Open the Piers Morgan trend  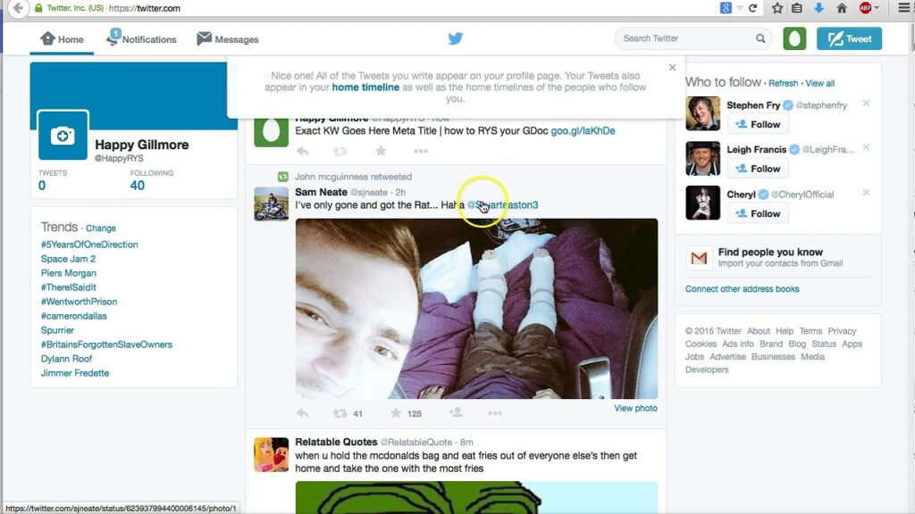click(x=68, y=273)
